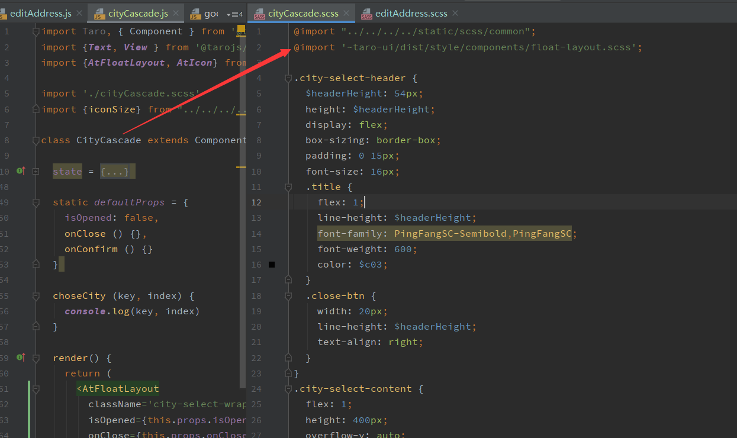Close the editAddress.js tab
Viewport: 737px width, 438px height.
[80, 14]
